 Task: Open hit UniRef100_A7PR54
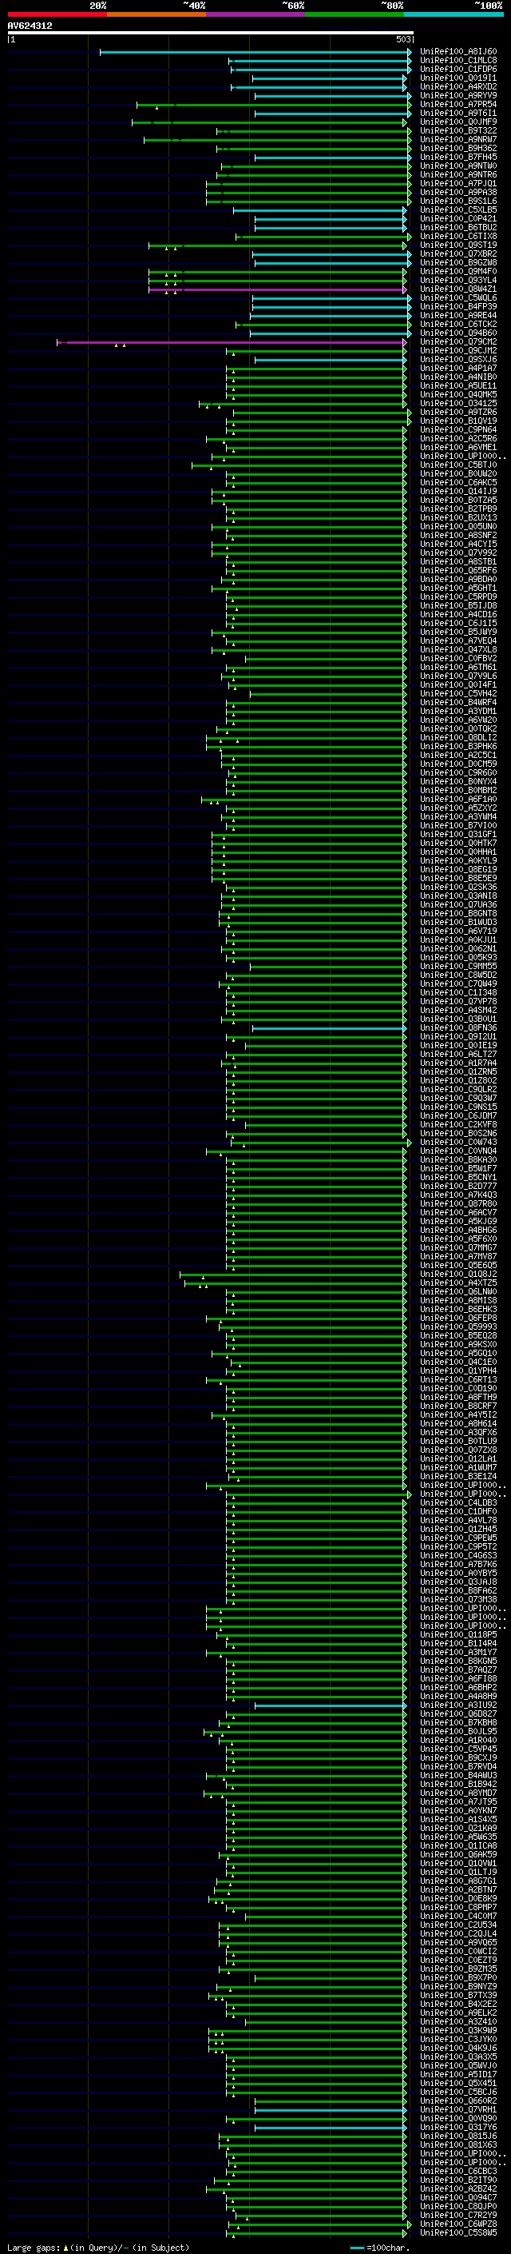pyautogui.click(x=458, y=104)
